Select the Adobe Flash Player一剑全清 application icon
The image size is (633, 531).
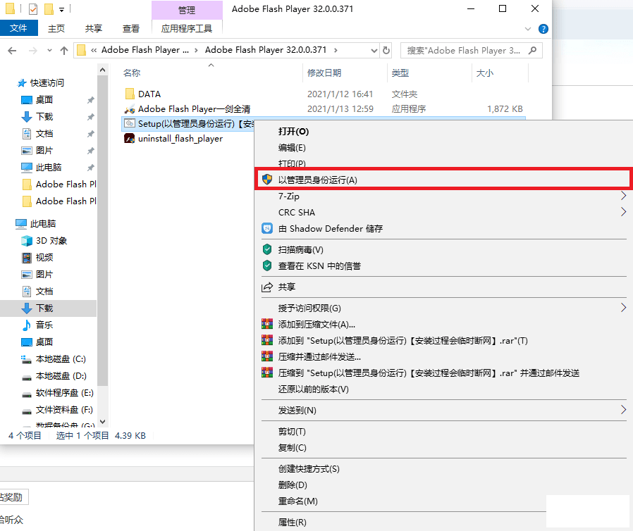(130, 109)
